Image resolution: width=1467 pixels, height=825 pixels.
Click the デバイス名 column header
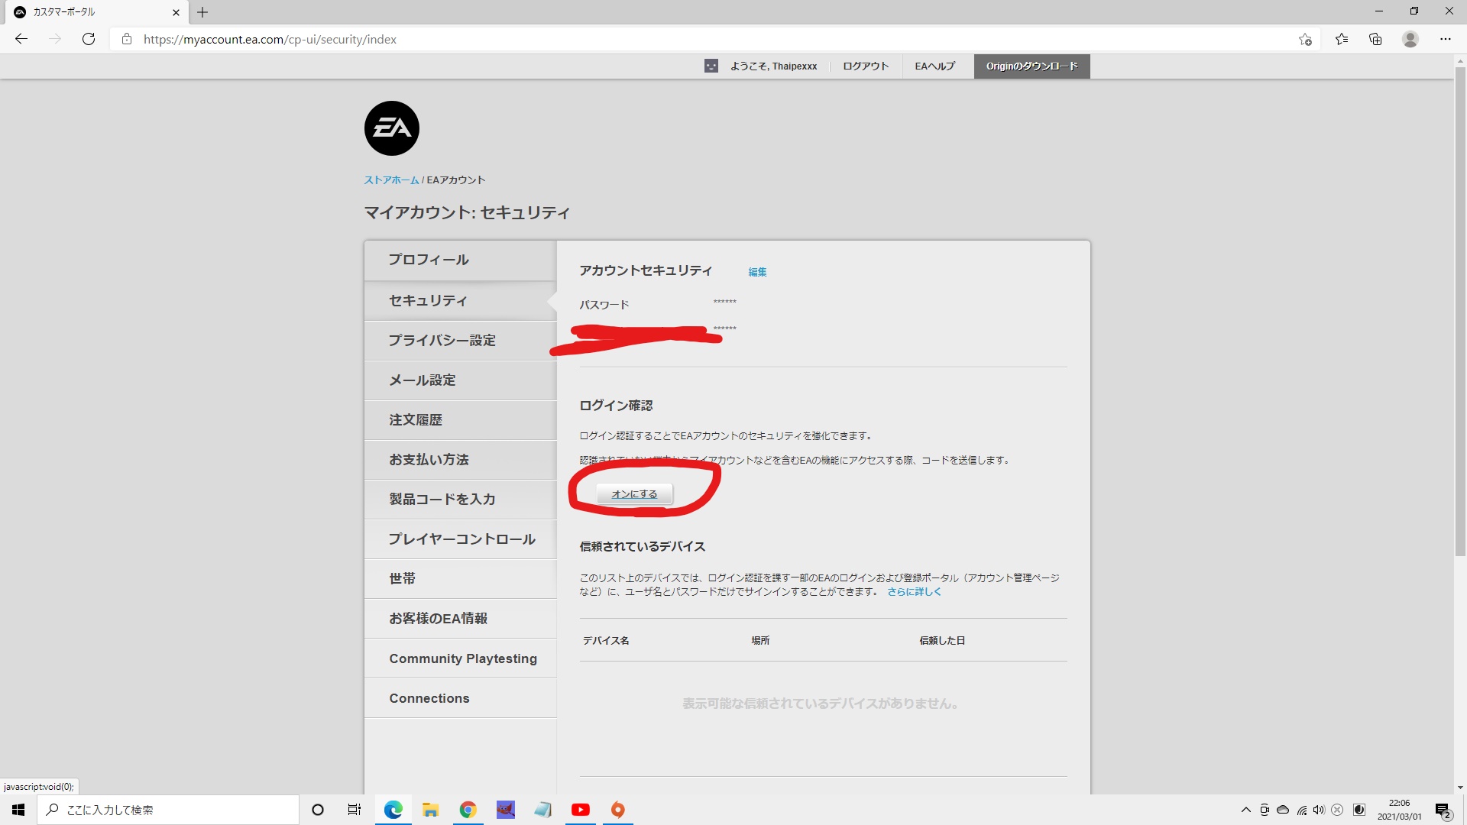[x=606, y=641]
